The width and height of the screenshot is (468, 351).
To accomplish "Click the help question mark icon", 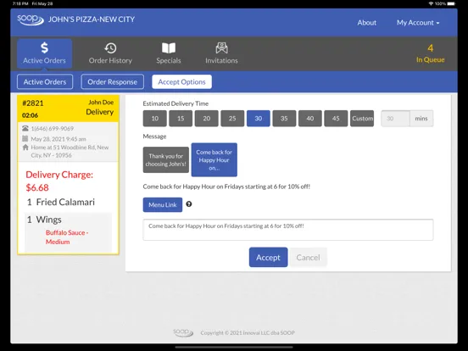I will point(189,204).
